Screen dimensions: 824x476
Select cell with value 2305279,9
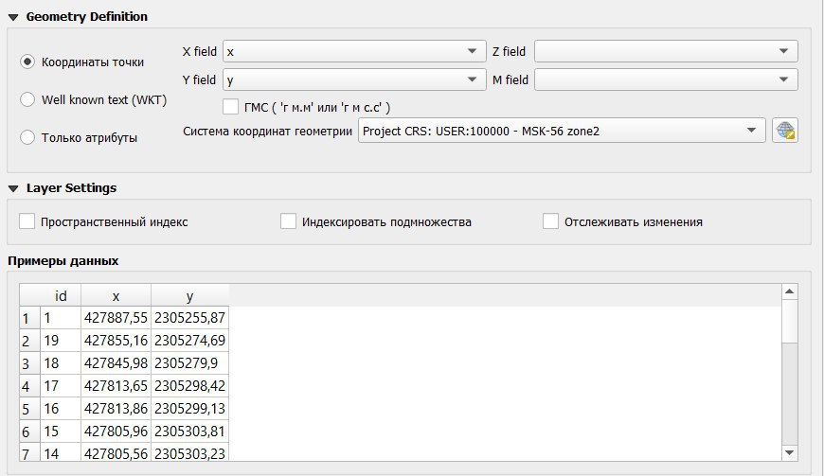tap(189, 363)
